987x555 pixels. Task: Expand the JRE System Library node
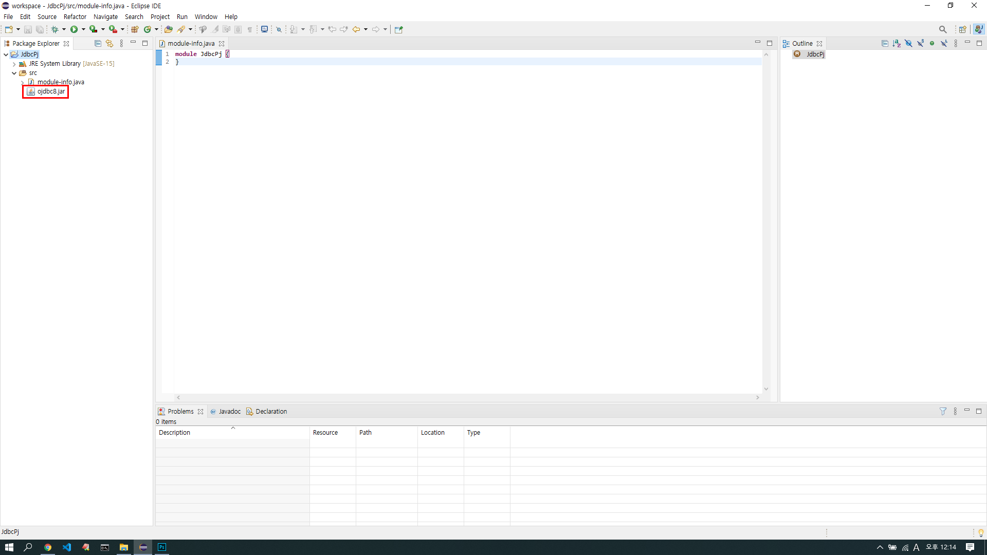point(14,64)
